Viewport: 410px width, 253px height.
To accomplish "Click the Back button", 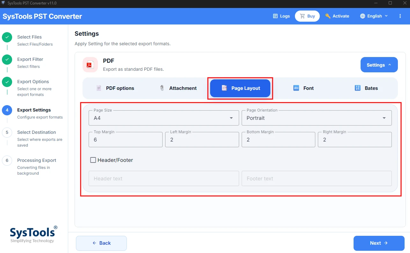I will click(x=101, y=243).
